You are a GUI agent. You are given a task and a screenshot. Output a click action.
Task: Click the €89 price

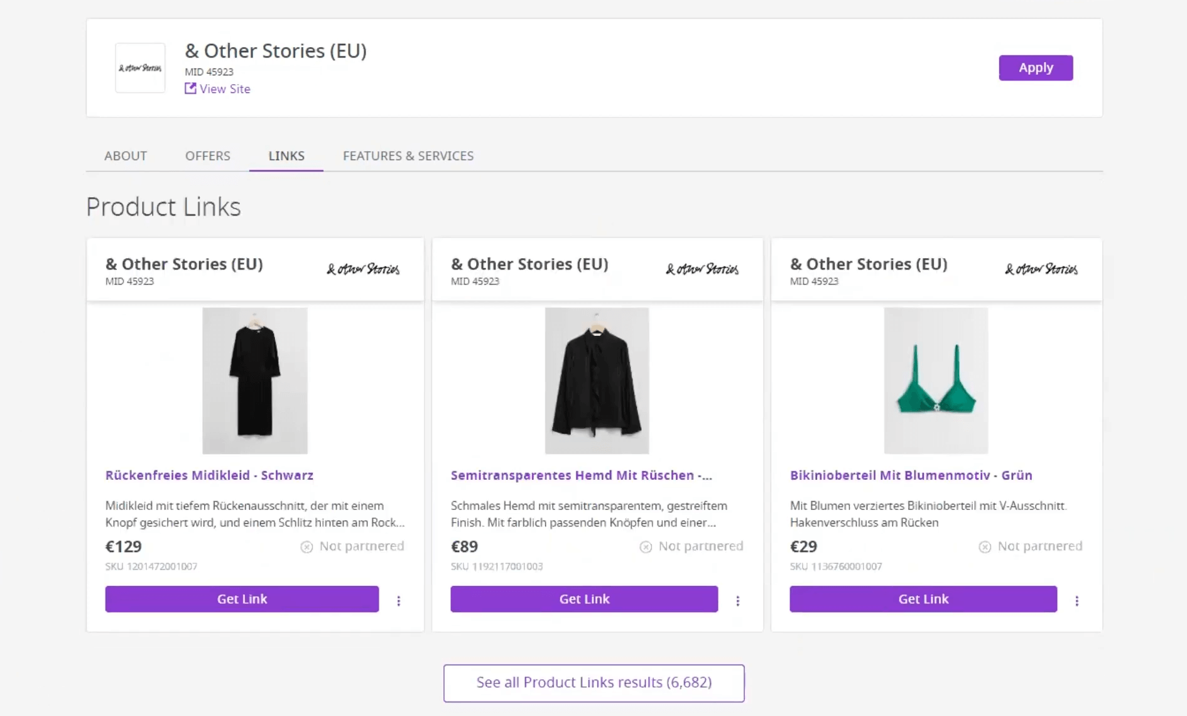(465, 546)
